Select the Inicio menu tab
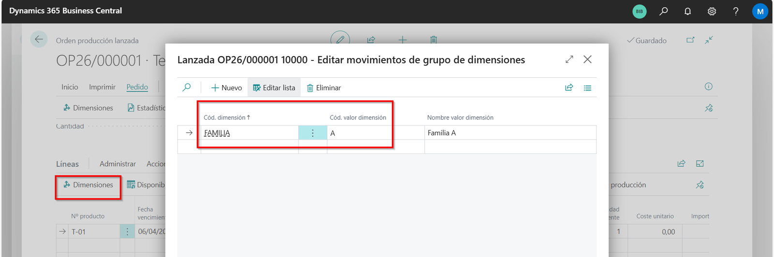The width and height of the screenshot is (774, 257). [x=70, y=87]
